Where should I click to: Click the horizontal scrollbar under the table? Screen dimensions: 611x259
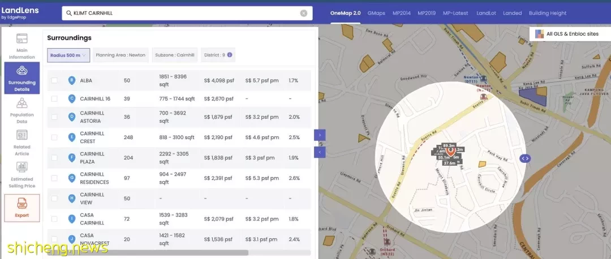point(148,253)
